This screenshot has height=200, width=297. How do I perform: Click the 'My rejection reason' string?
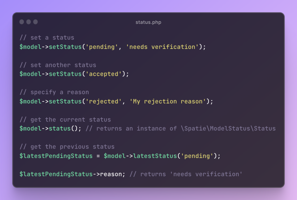pyautogui.click(x=168, y=101)
